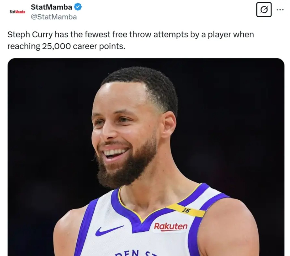Click "25,000 career points" in the tweet
This screenshot has height=256, width=290.
(x=83, y=46)
